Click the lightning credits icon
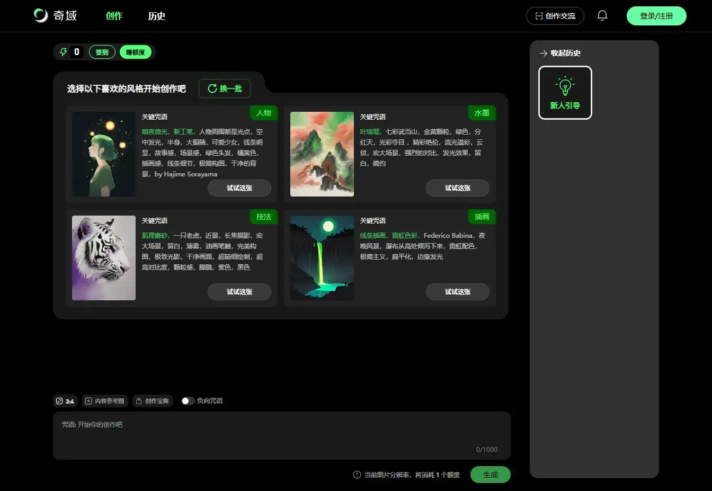The width and height of the screenshot is (712, 491). [64, 52]
